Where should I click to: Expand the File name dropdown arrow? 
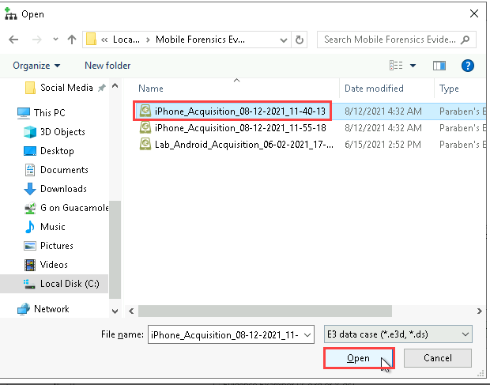pyautogui.click(x=307, y=334)
